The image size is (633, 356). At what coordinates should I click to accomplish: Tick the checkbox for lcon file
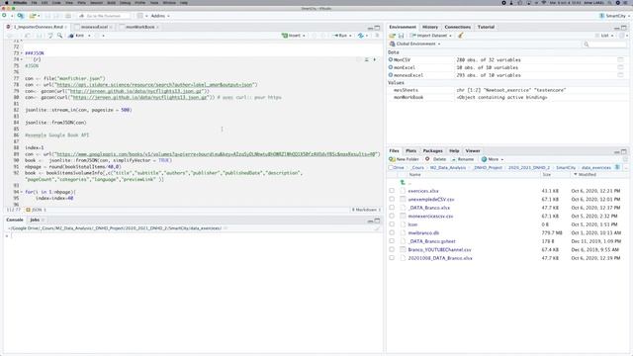(x=392, y=224)
